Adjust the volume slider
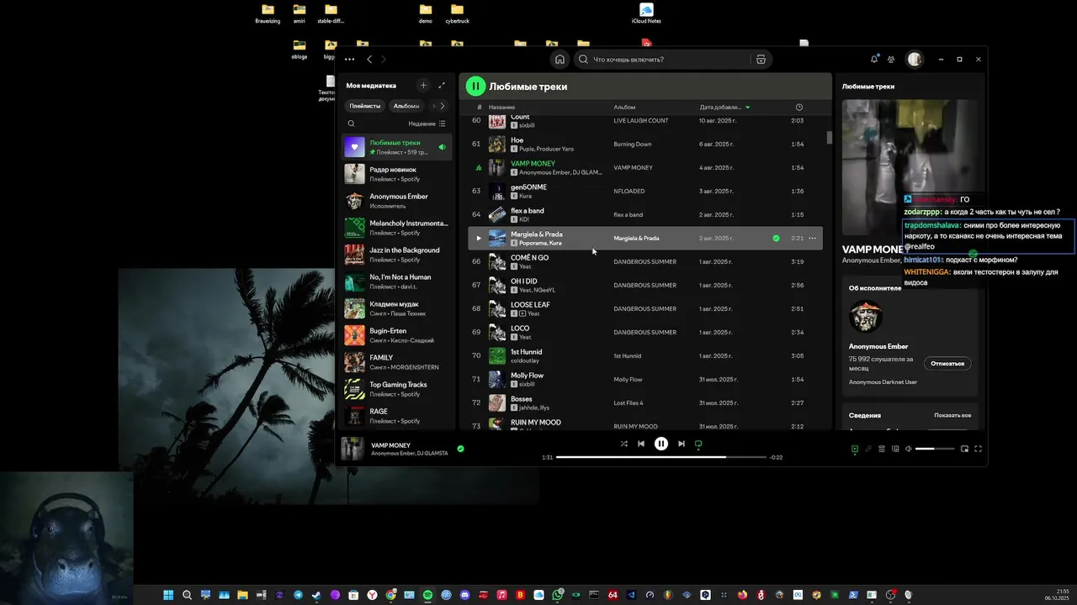 click(936, 449)
